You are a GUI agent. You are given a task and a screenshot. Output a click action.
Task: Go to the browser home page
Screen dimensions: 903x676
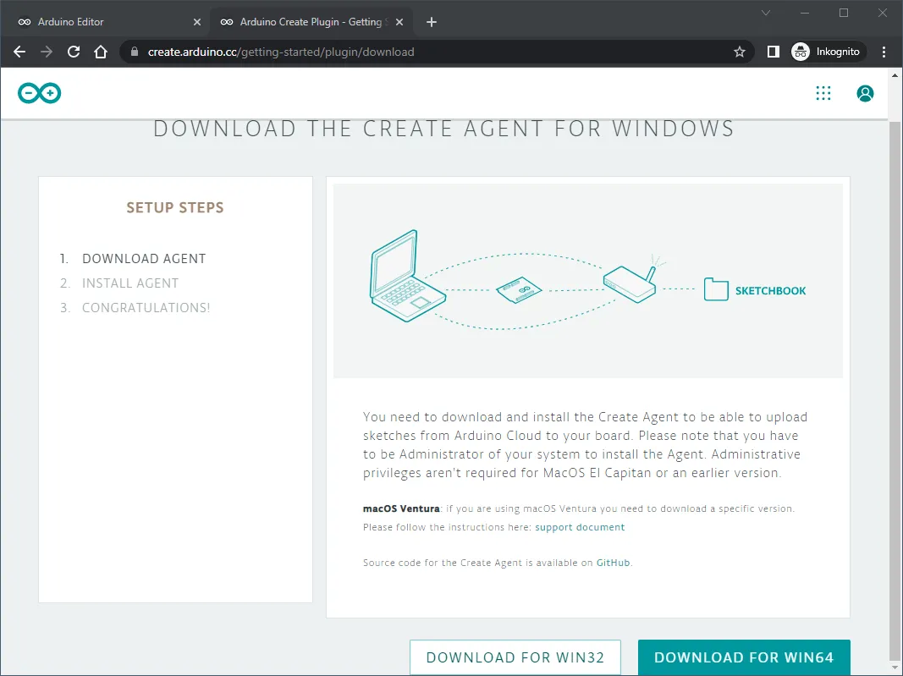[101, 52]
